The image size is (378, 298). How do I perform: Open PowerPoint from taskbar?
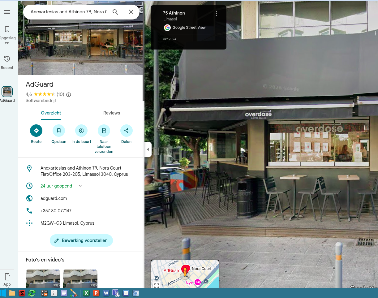click(x=96, y=293)
